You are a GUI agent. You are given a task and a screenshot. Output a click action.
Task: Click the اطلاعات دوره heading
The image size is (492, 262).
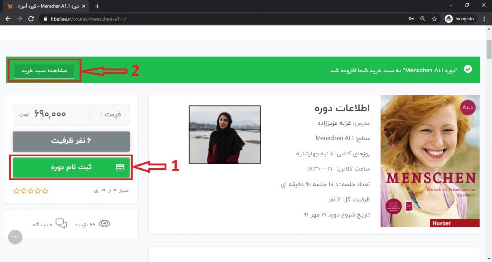pyautogui.click(x=342, y=108)
